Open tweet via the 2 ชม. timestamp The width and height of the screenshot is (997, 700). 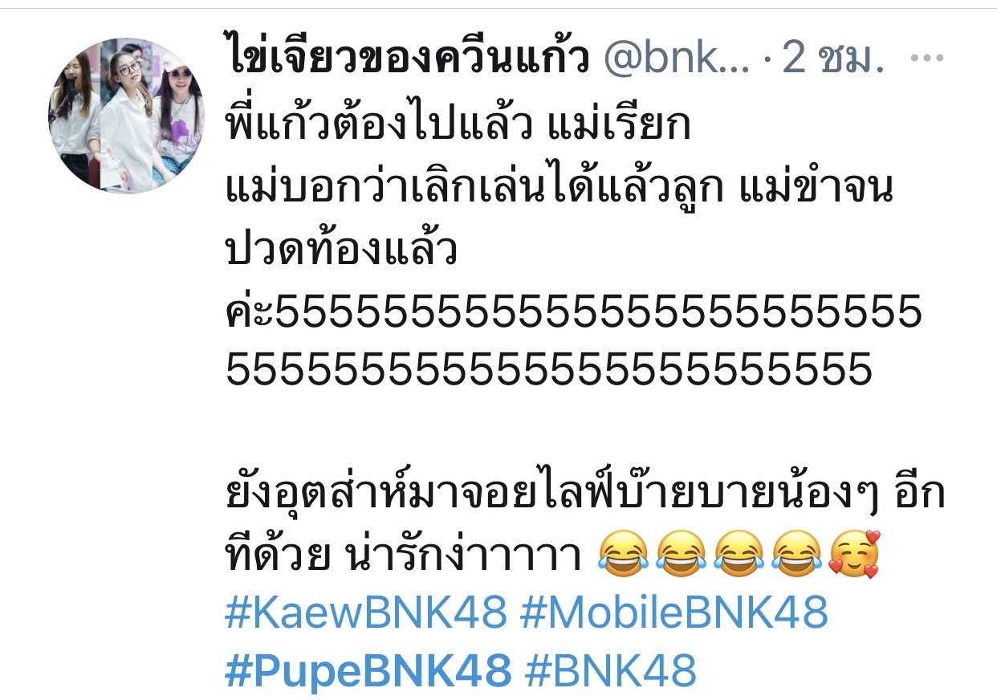coord(833,61)
